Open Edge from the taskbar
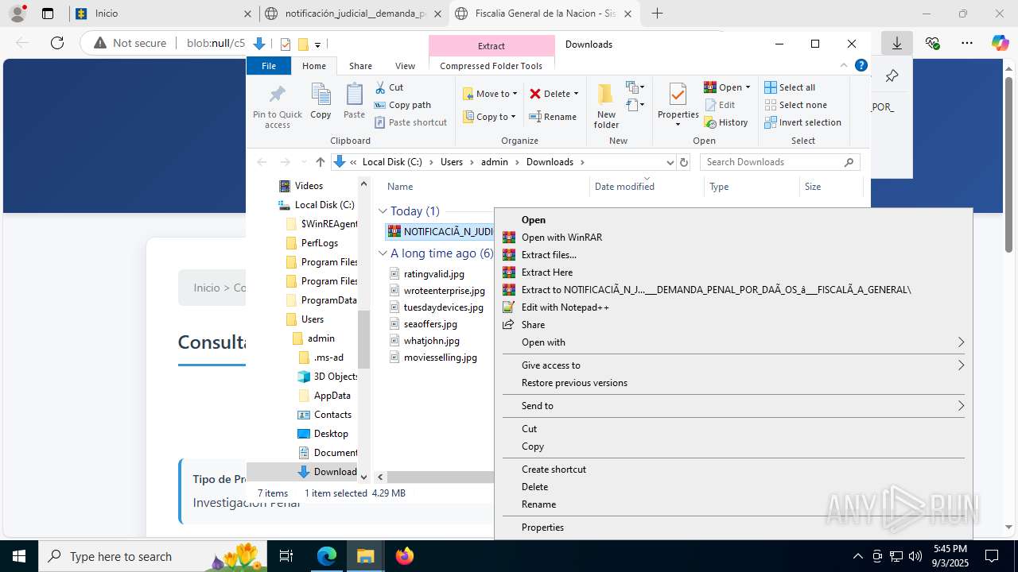The height and width of the screenshot is (572, 1018). tap(327, 556)
